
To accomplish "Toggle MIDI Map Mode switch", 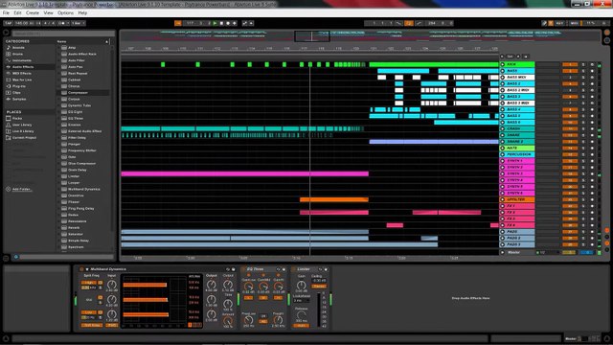I will (575, 23).
